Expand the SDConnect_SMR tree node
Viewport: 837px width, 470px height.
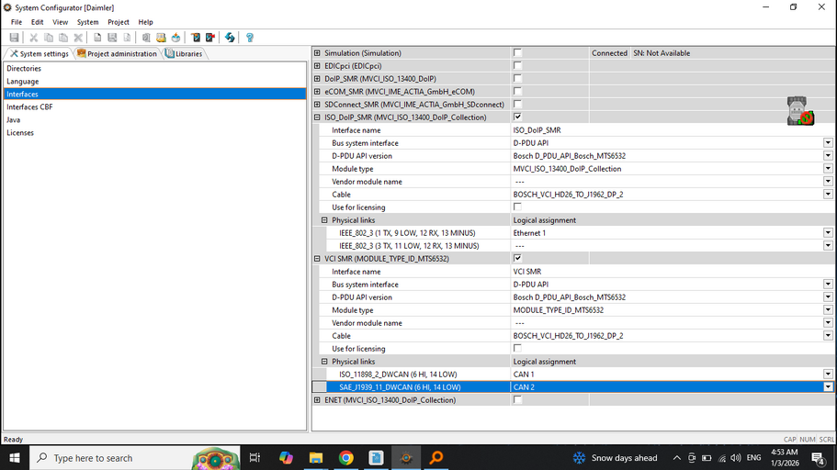coord(317,105)
